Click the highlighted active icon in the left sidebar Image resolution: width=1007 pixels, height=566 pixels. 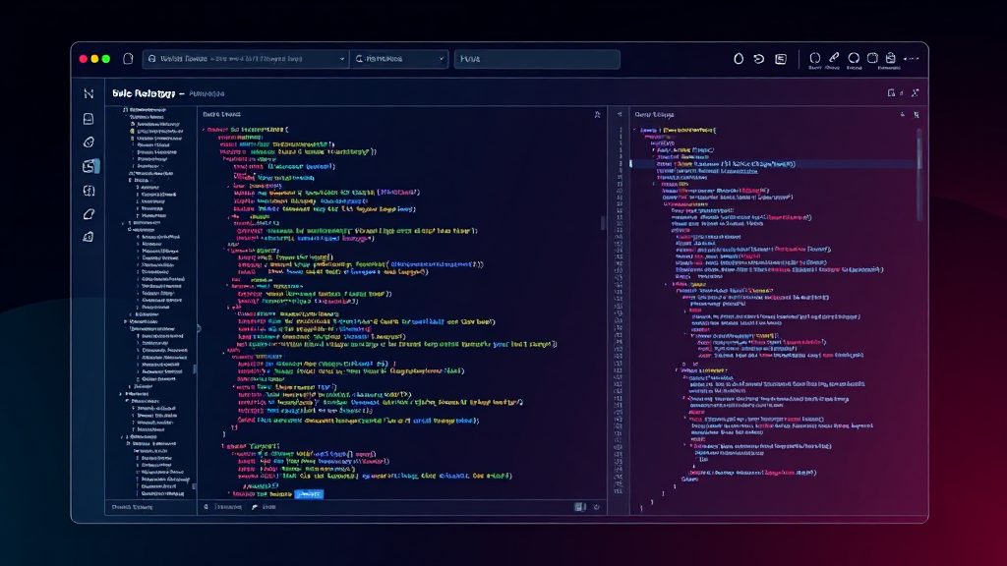89,166
